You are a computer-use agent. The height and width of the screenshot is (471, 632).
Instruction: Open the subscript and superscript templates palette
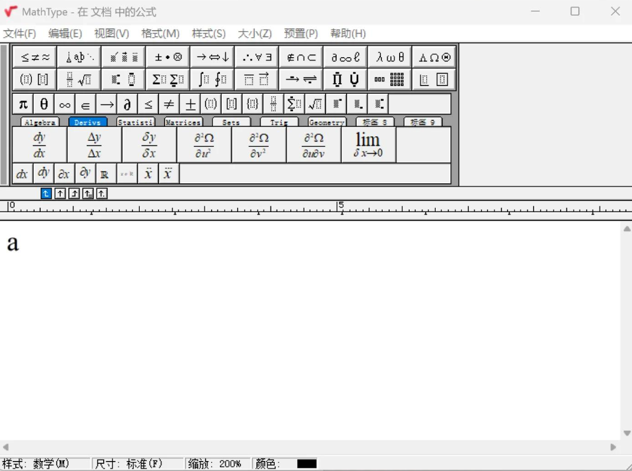tap(123, 79)
